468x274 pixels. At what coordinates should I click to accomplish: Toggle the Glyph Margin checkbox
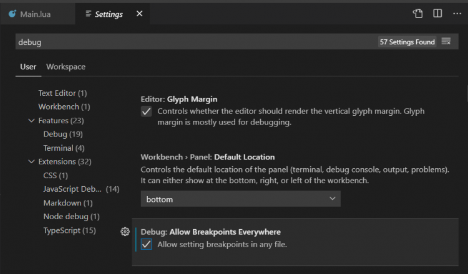click(x=147, y=111)
